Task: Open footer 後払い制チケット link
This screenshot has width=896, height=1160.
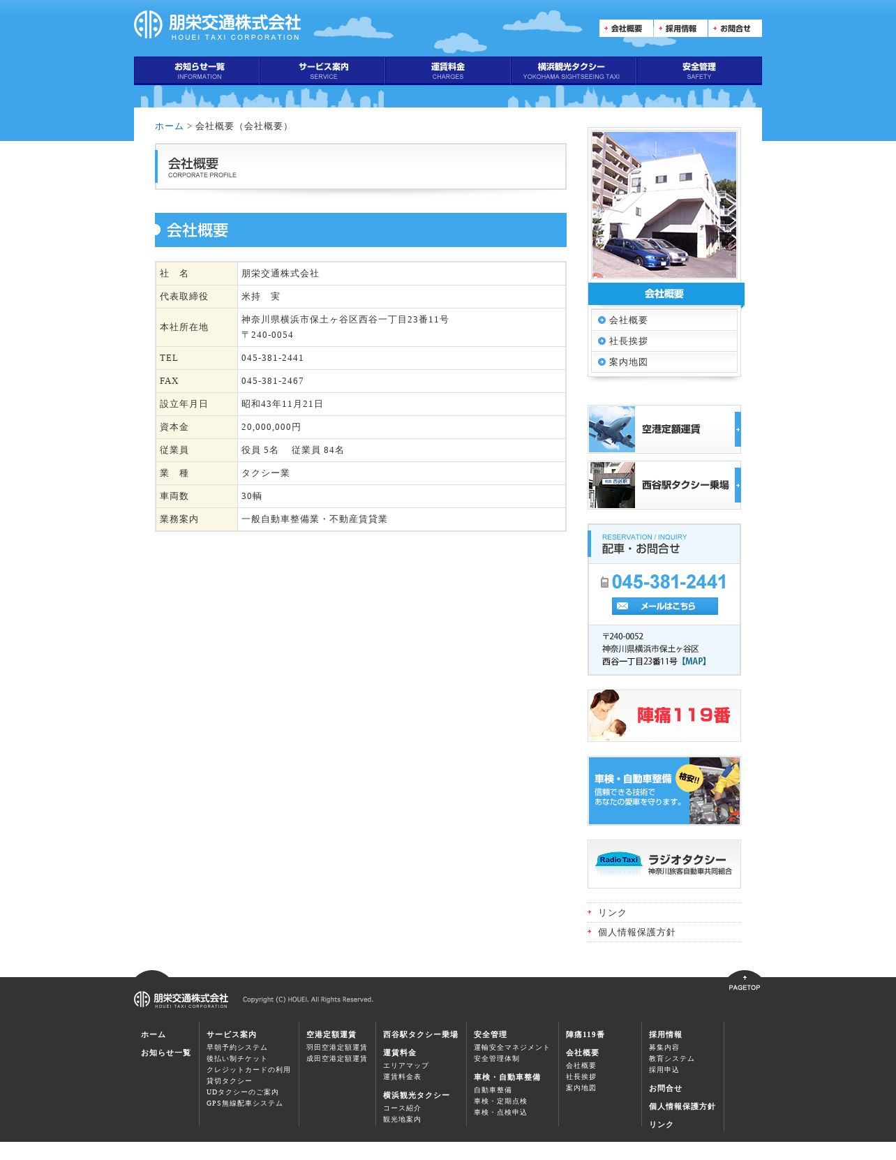Action: [x=237, y=1059]
